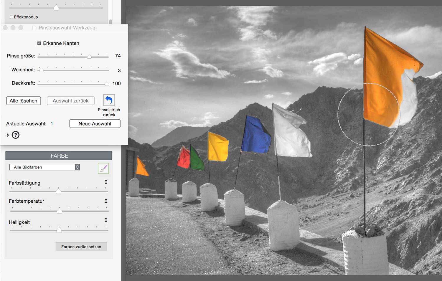
Task: Click the document icon beside Pinselauswahl-Werkzeug title
Action: point(34,28)
